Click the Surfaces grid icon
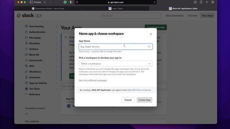The image size is (230, 129). 26,49
